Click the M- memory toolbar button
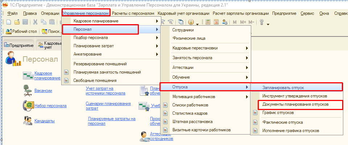The height and width of the screenshot is (145, 348). point(252,22)
